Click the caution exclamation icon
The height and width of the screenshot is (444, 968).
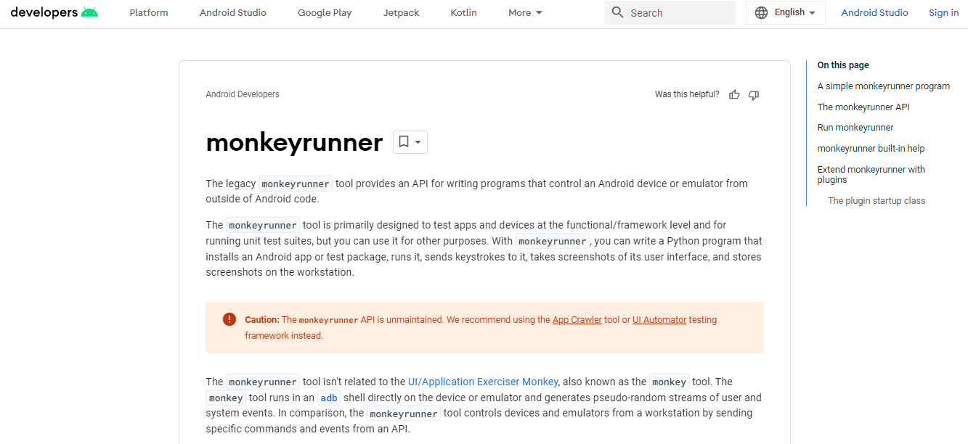point(229,318)
